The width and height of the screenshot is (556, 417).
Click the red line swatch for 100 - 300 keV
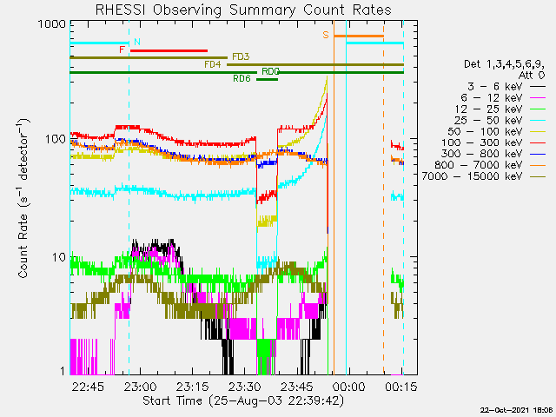(538, 142)
